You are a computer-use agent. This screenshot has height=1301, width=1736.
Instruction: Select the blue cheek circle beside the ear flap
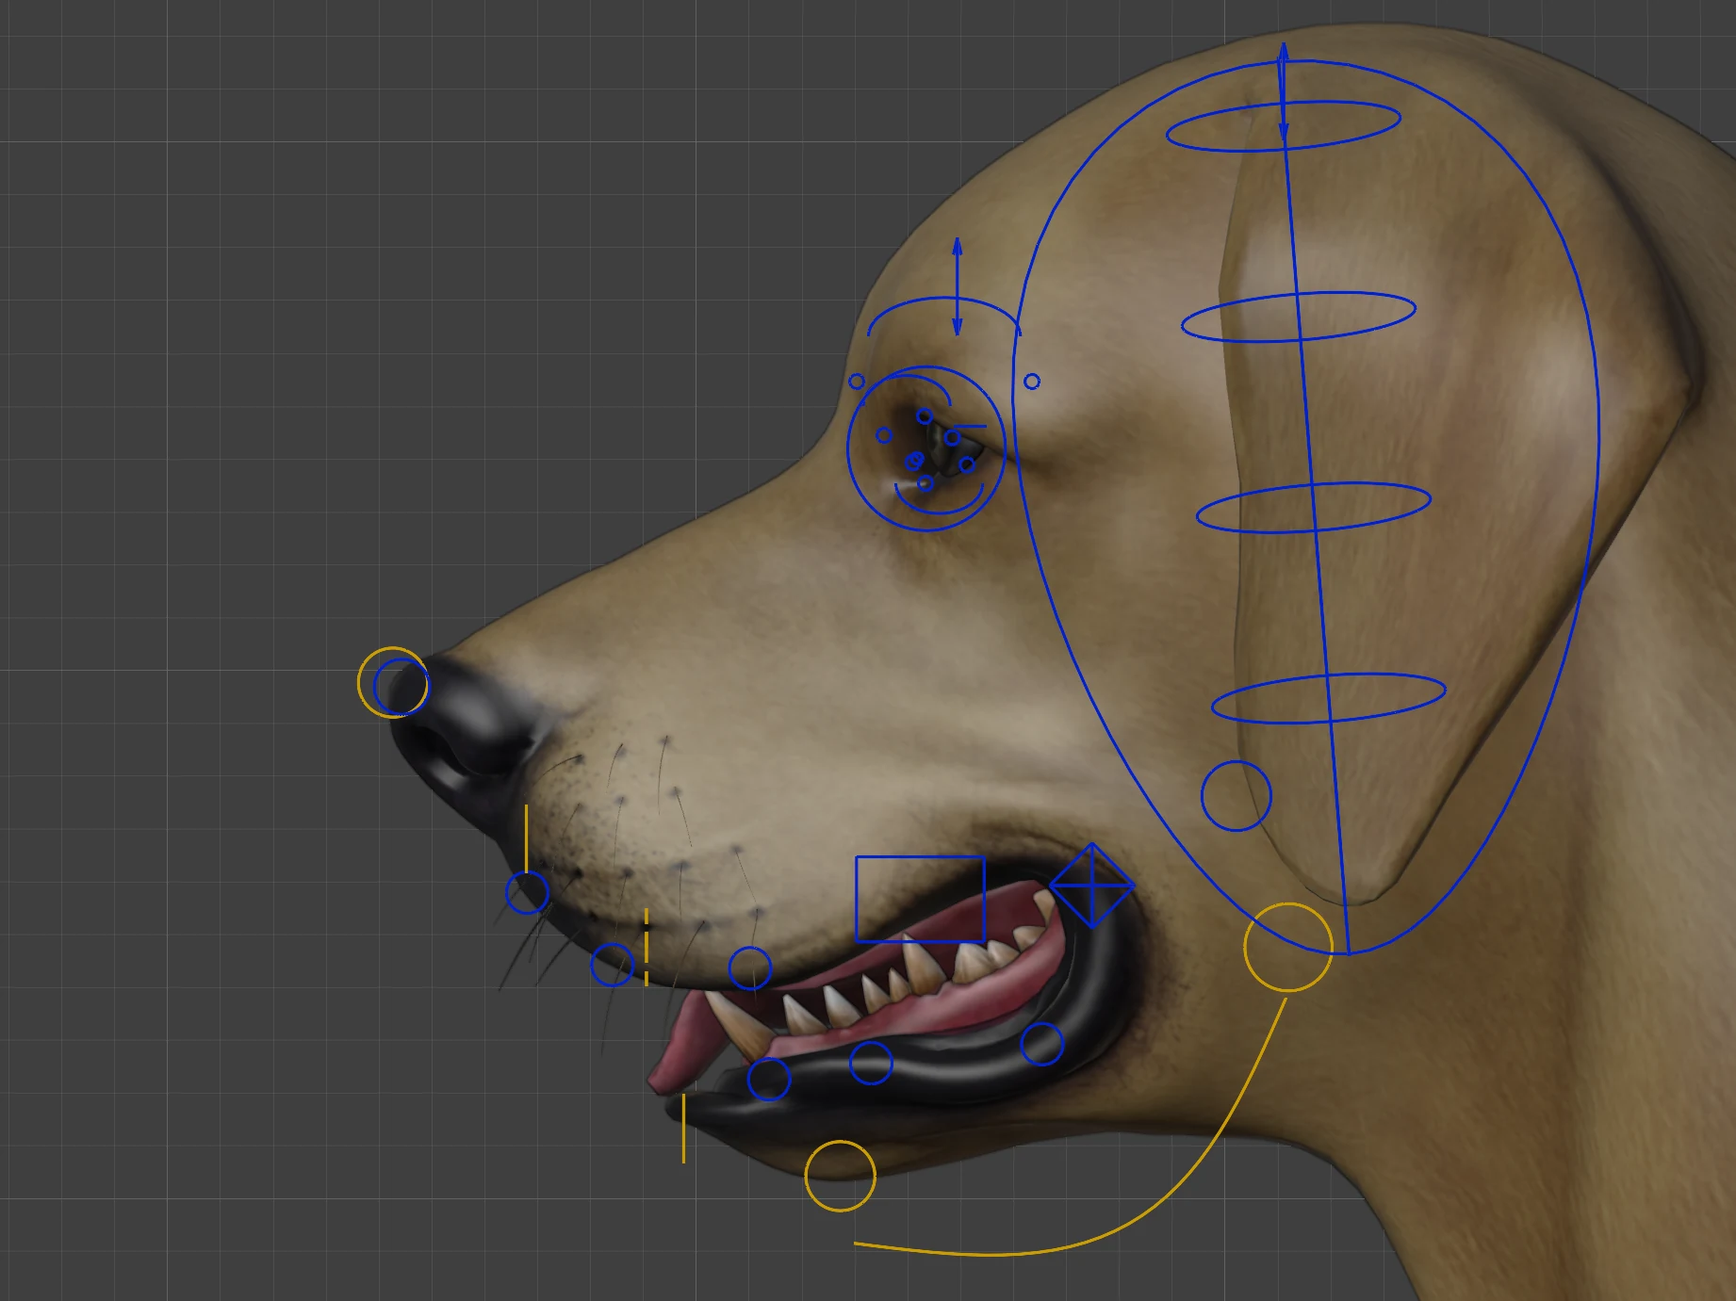coord(1236,796)
